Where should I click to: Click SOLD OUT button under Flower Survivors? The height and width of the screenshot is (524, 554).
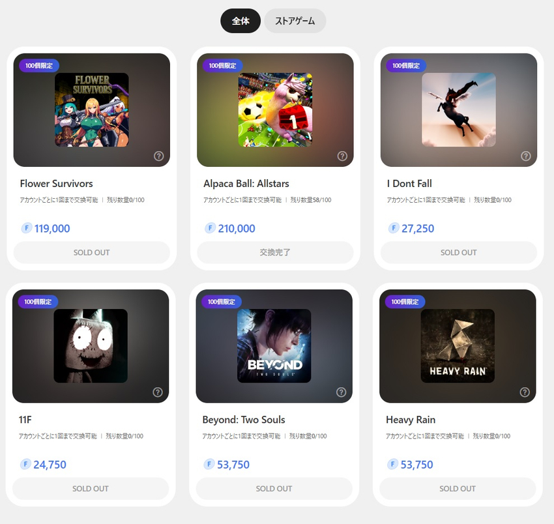click(x=91, y=252)
